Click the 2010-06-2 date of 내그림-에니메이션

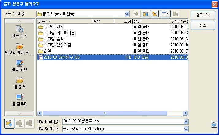coord(179,33)
